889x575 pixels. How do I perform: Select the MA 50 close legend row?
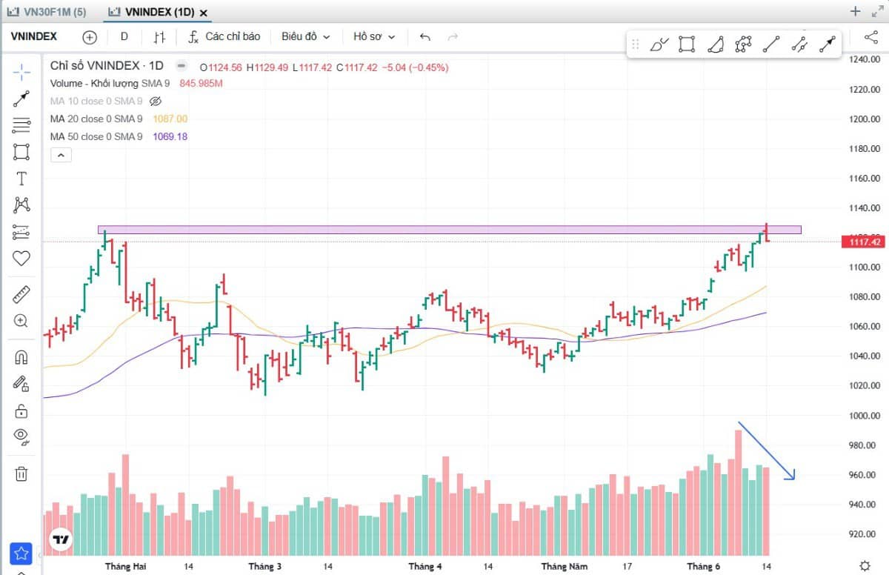coord(96,136)
